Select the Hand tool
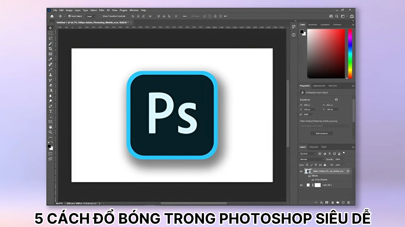Screen dimensions: 405x227 point(50,127)
